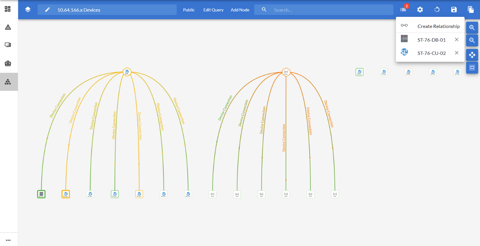Open the alerts warning triangle in sidebar
The image size is (480, 246).
click(x=8, y=27)
